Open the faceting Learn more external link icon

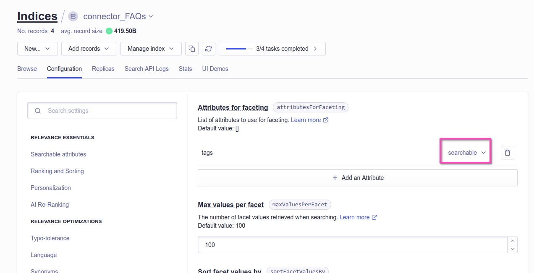(326, 120)
